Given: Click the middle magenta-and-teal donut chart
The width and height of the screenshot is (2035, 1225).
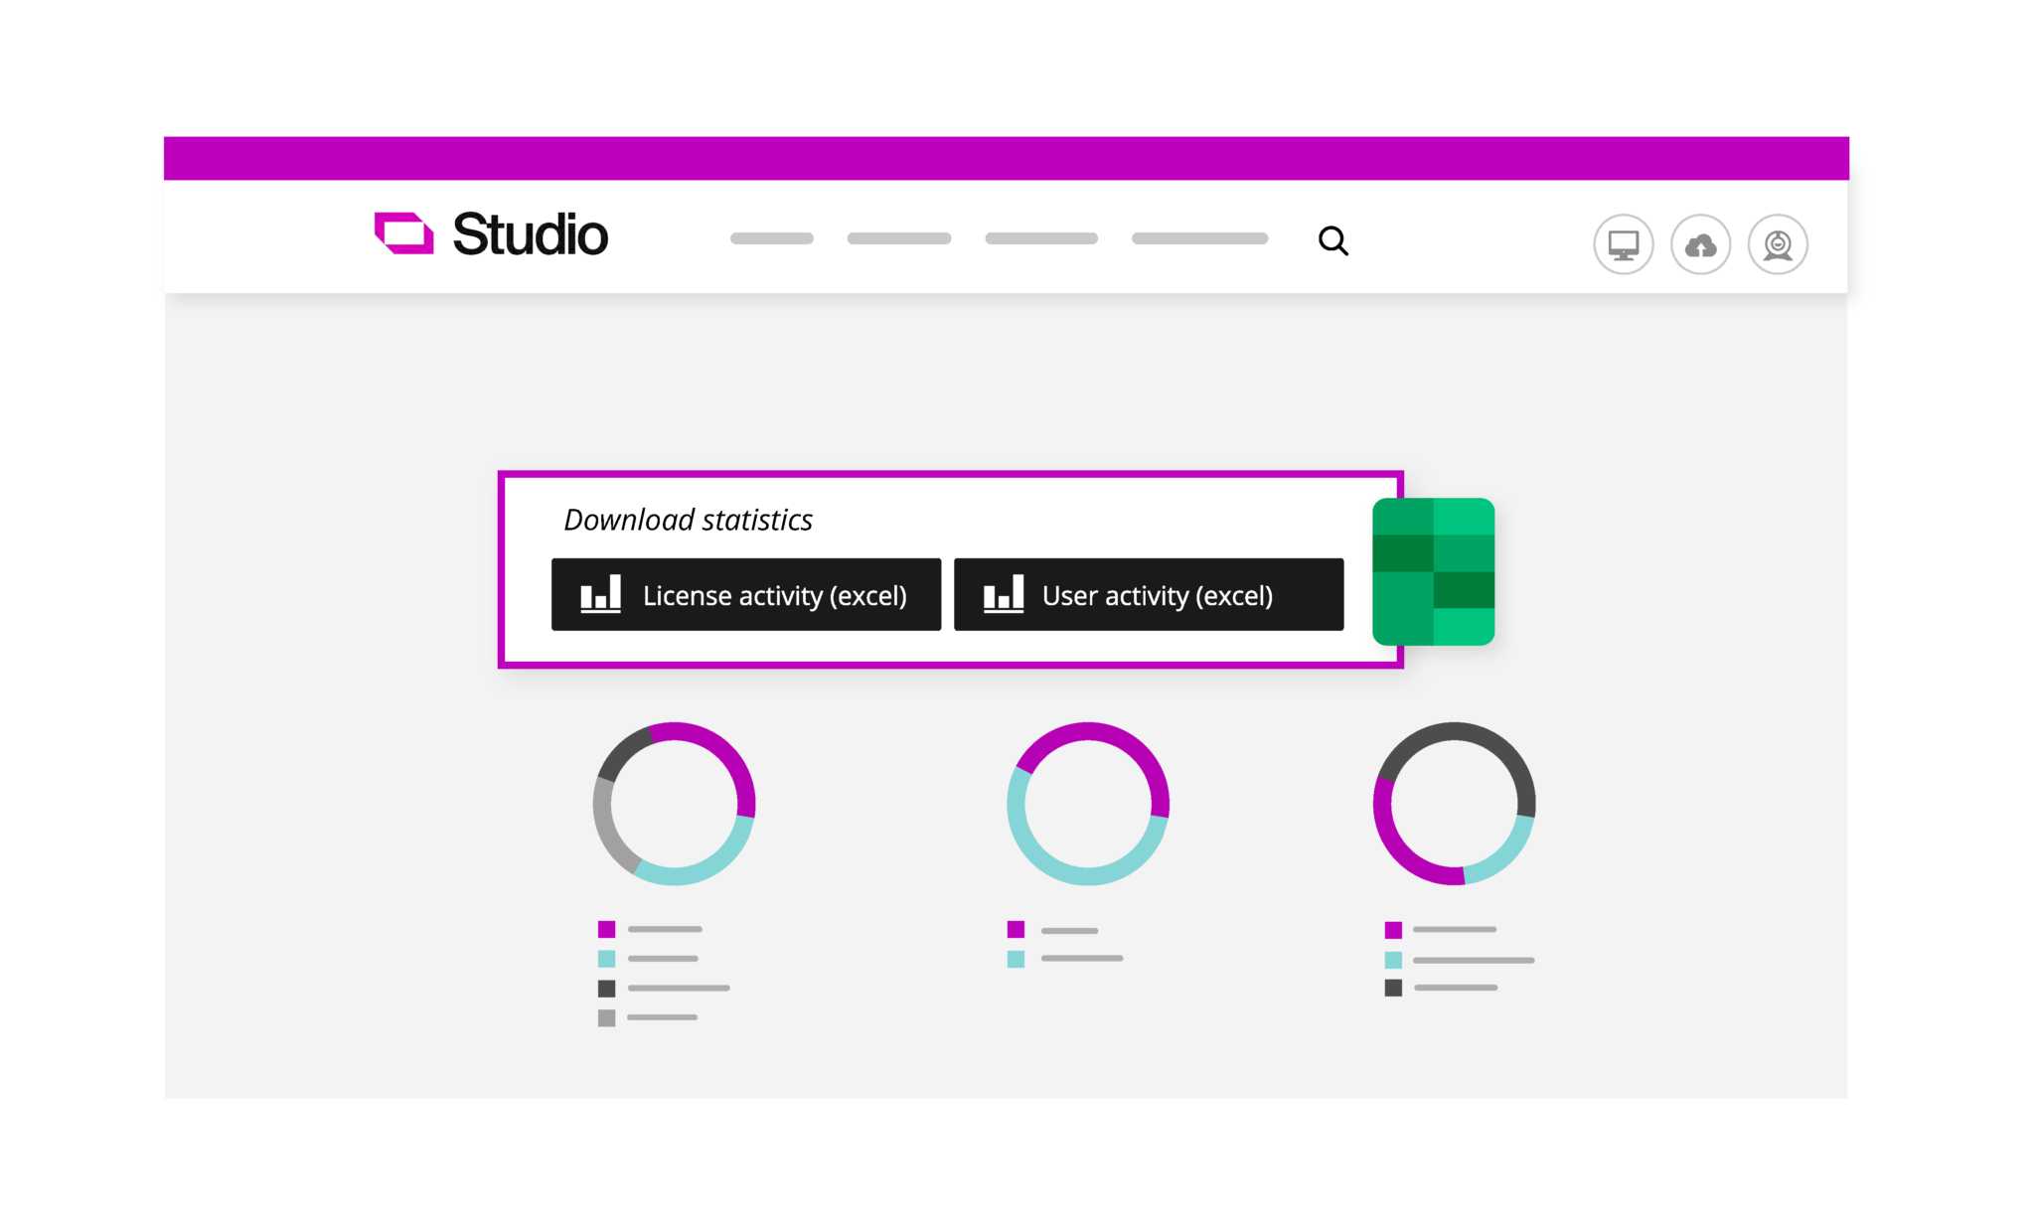Looking at the screenshot, I should pyautogui.click(x=1088, y=804).
